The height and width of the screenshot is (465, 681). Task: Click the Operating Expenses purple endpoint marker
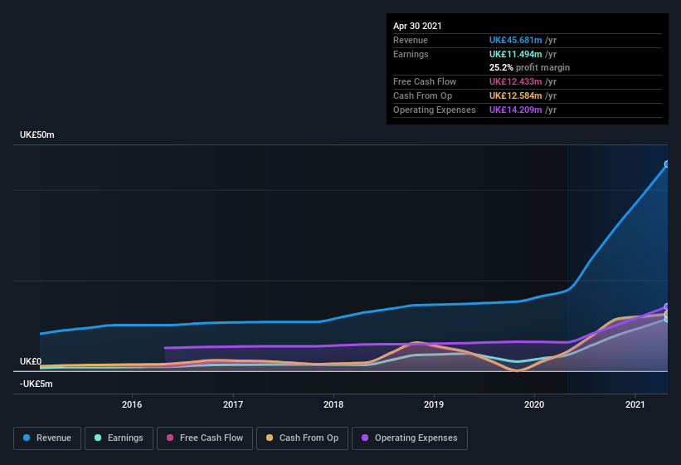tap(667, 306)
